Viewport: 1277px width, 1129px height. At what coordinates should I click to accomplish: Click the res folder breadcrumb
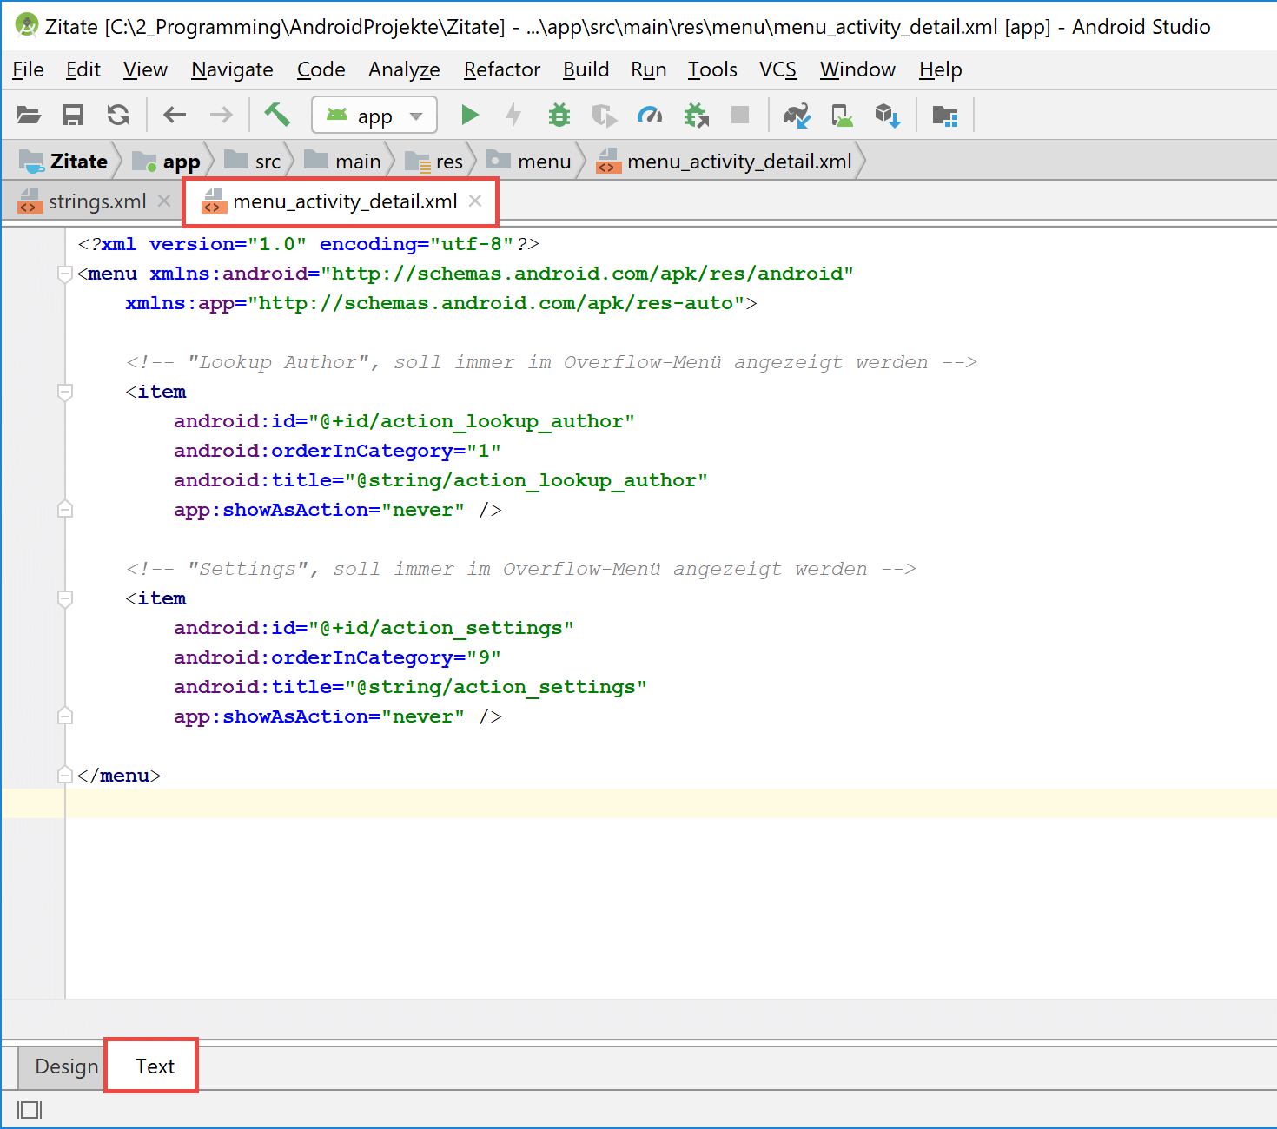click(x=434, y=162)
